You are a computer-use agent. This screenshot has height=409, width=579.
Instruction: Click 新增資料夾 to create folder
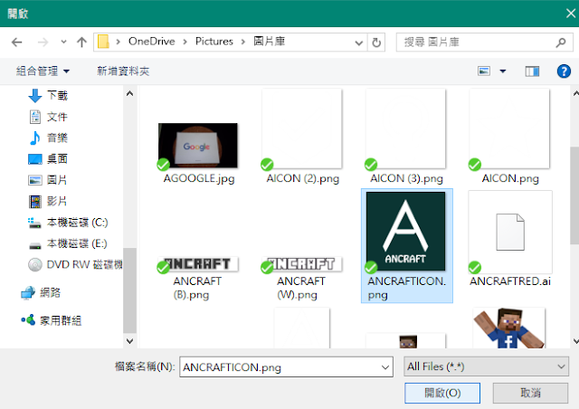[123, 71]
